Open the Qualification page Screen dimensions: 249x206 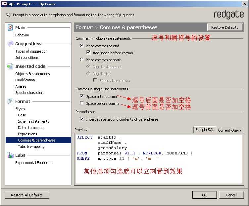pos(25,80)
